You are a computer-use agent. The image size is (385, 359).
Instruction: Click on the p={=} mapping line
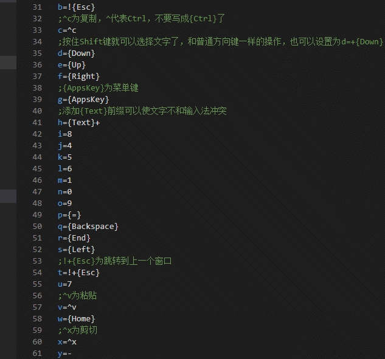69,214
